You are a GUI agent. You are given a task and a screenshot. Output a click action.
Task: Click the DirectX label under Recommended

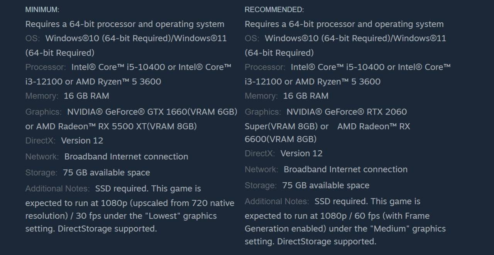click(x=260, y=153)
